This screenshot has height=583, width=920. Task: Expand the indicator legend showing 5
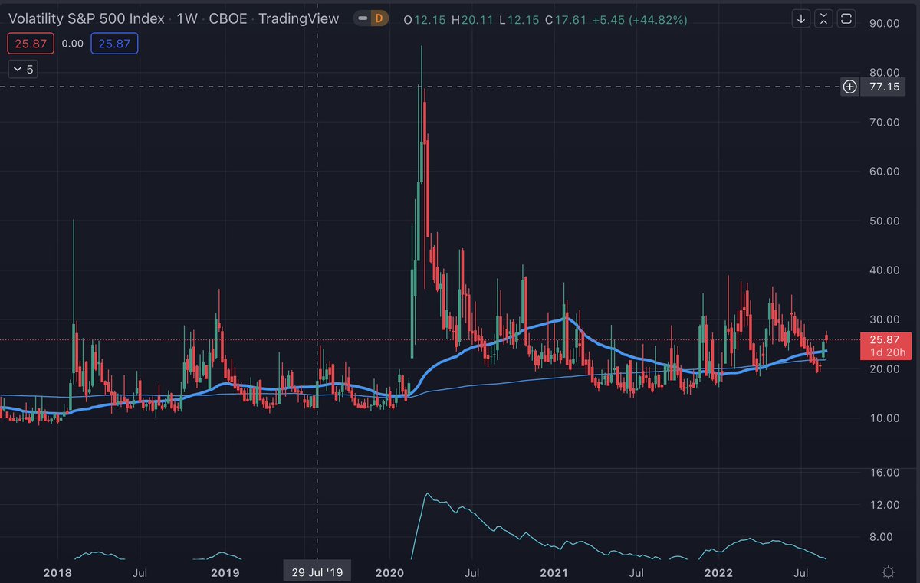pos(22,69)
